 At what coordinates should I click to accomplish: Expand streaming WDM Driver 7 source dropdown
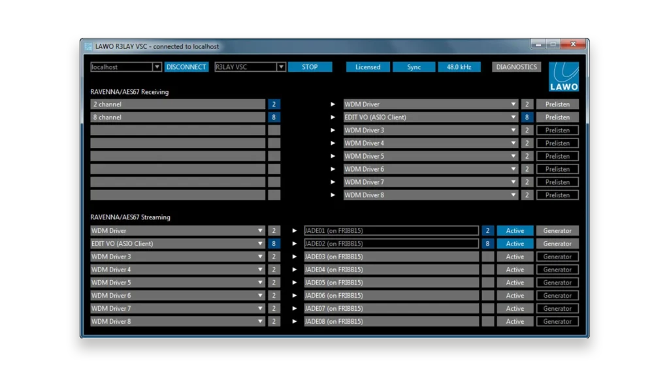tap(260, 309)
